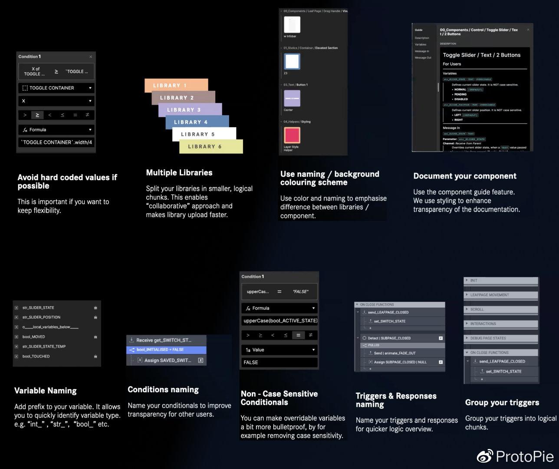Click the "FALSE" operand in the upperCase condition summary
The image size is (559, 469).
coord(300,292)
